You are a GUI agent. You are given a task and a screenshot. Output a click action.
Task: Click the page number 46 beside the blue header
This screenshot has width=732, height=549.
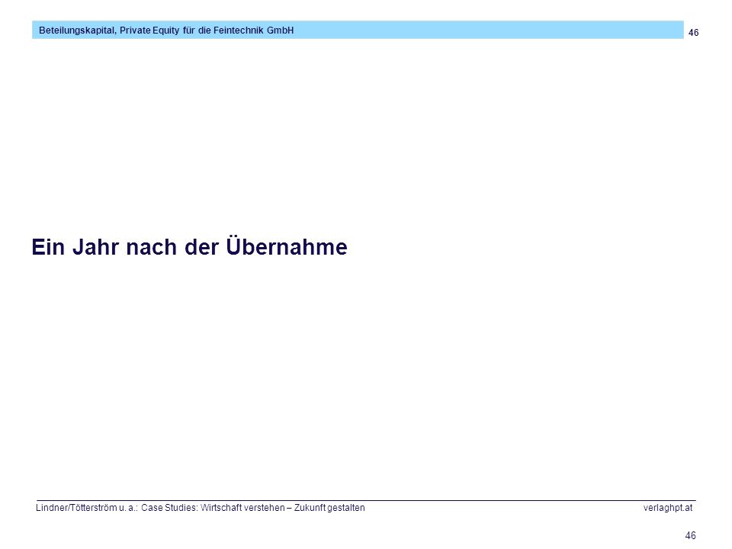pos(693,32)
